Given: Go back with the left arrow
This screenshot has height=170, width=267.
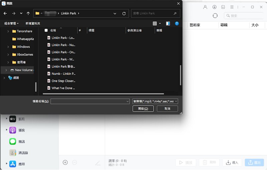Looking at the screenshot, I should coord(5,13).
